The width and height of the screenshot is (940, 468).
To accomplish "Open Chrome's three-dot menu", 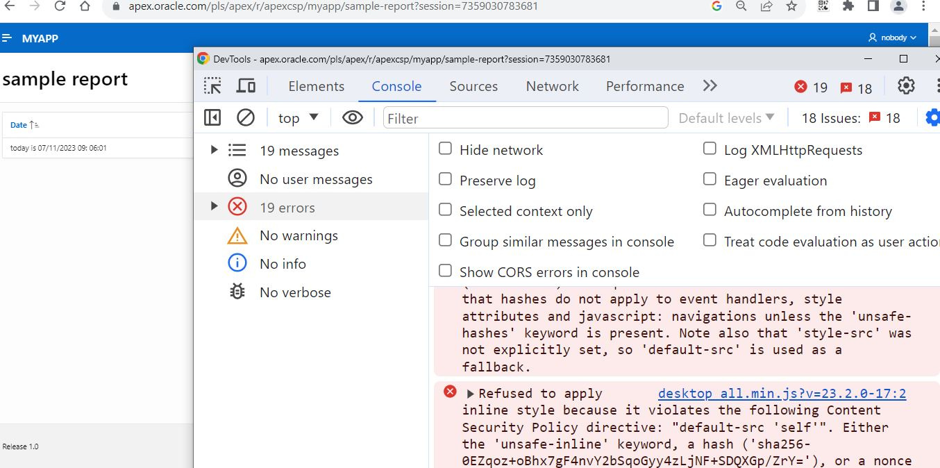I will pyautogui.click(x=923, y=6).
